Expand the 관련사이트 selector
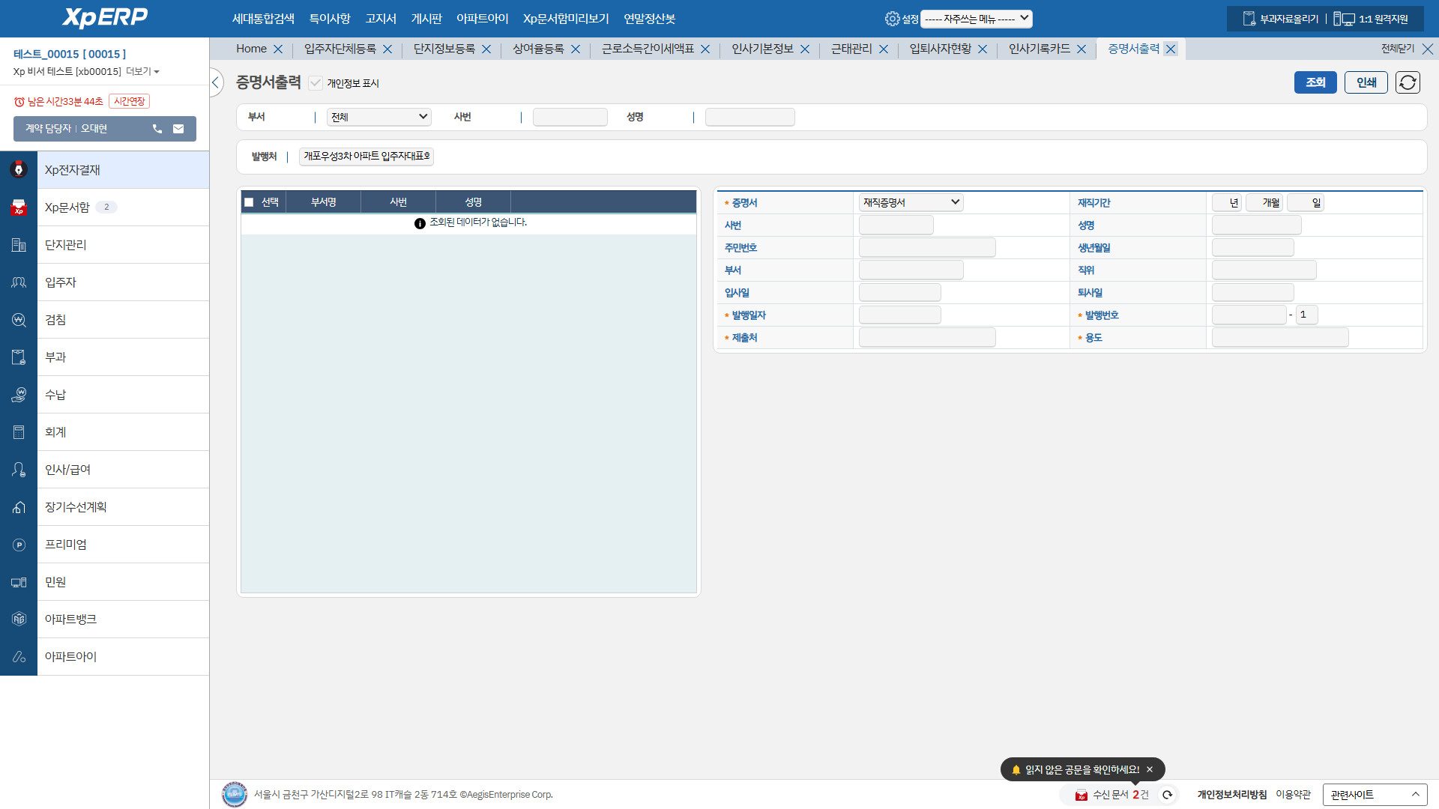Image resolution: width=1439 pixels, height=809 pixels. pos(1375,795)
